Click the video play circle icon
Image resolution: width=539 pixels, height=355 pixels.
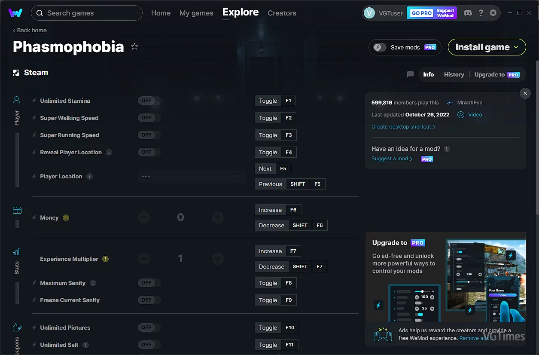point(461,115)
